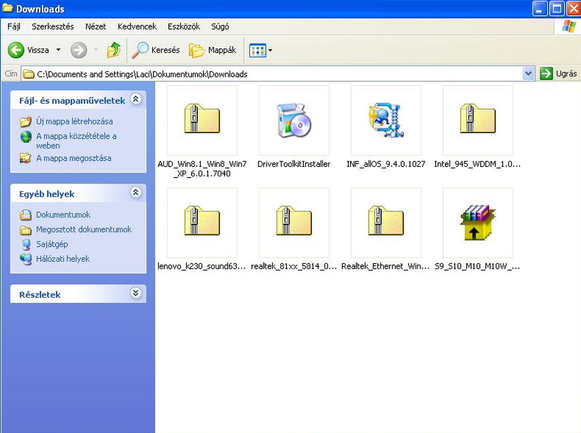Click the Ugrás go button
Viewport: 581px width, 433px height.
point(558,74)
